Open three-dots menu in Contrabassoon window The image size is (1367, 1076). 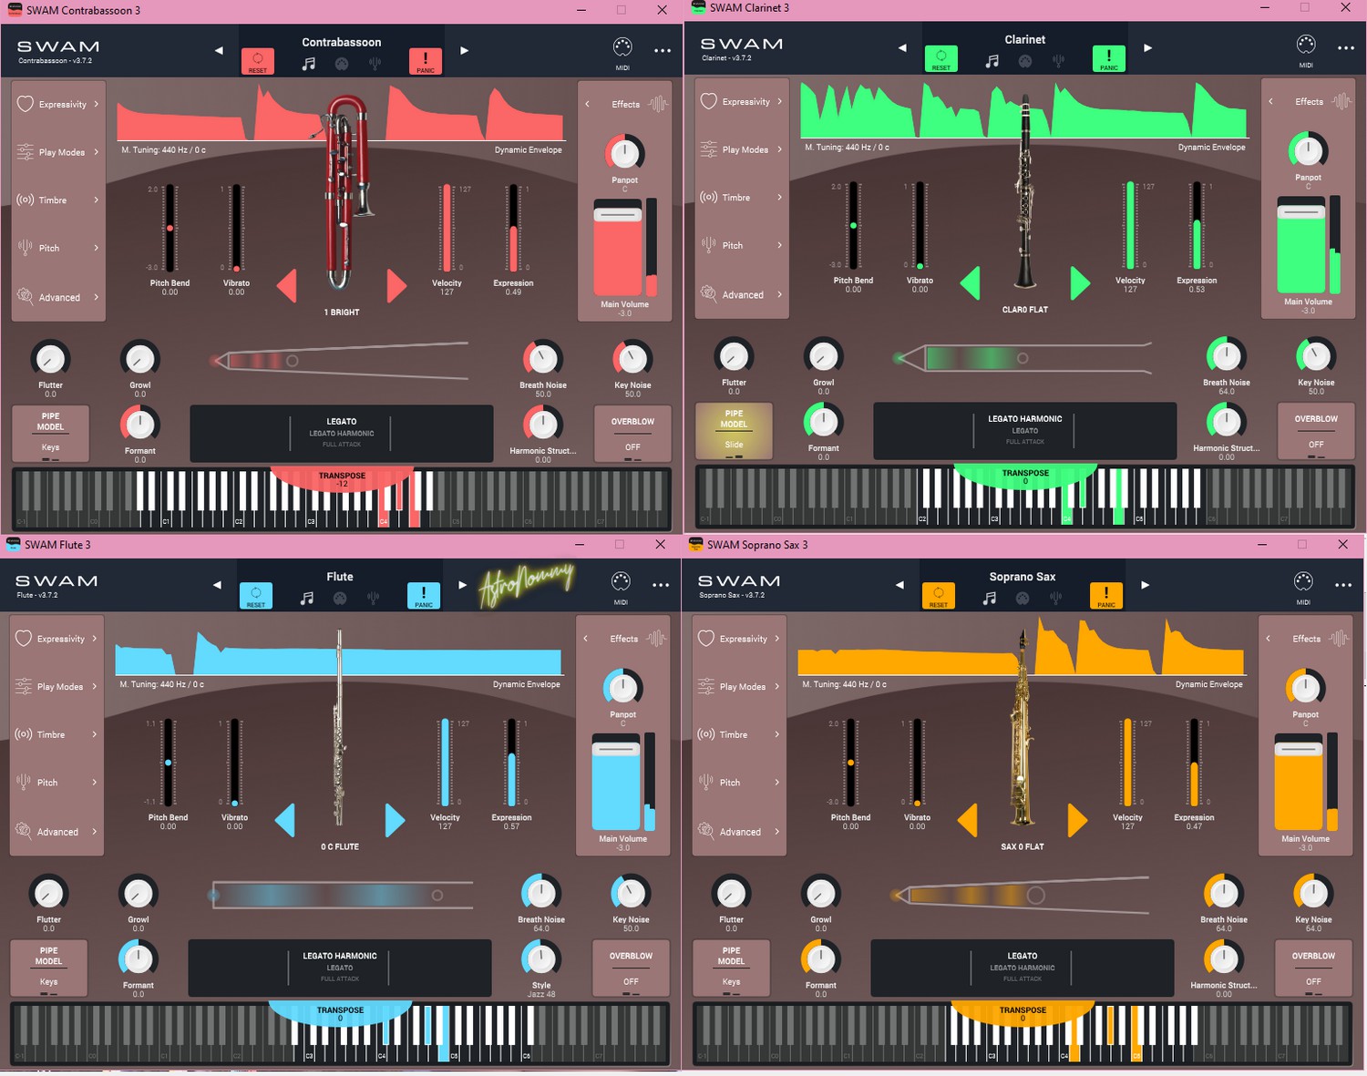click(663, 51)
